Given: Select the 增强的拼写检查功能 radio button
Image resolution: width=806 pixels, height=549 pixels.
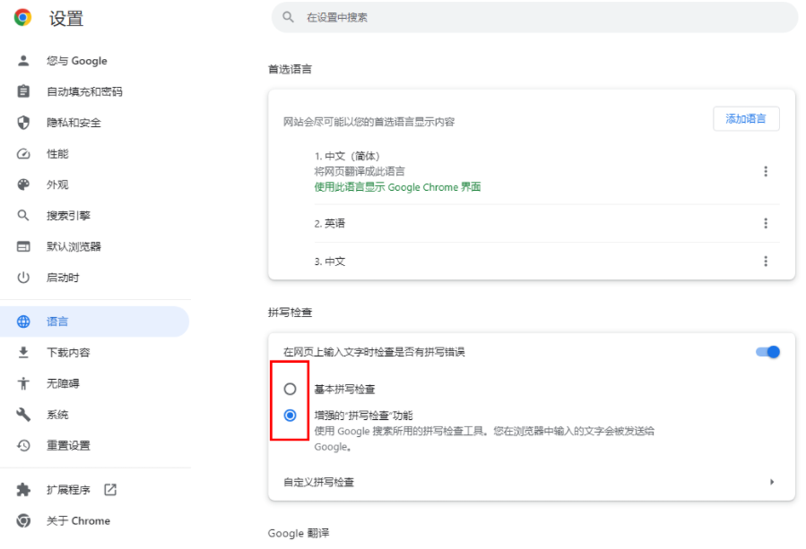Looking at the screenshot, I should point(290,415).
